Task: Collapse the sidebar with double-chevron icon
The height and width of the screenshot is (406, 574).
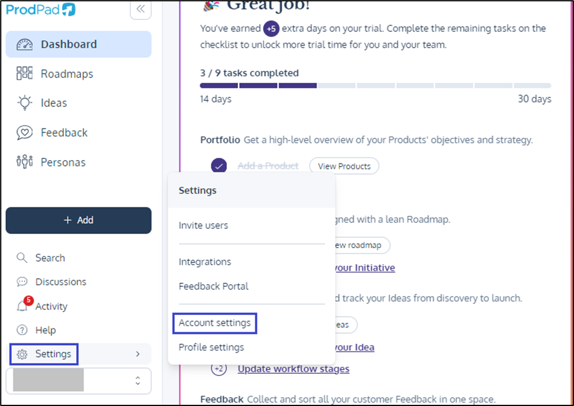Action: (141, 9)
